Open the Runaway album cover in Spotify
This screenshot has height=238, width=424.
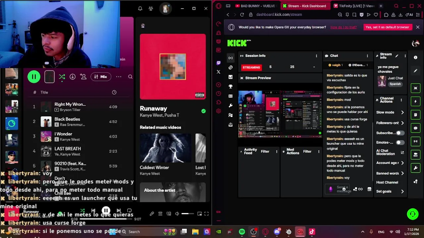[x=173, y=66]
